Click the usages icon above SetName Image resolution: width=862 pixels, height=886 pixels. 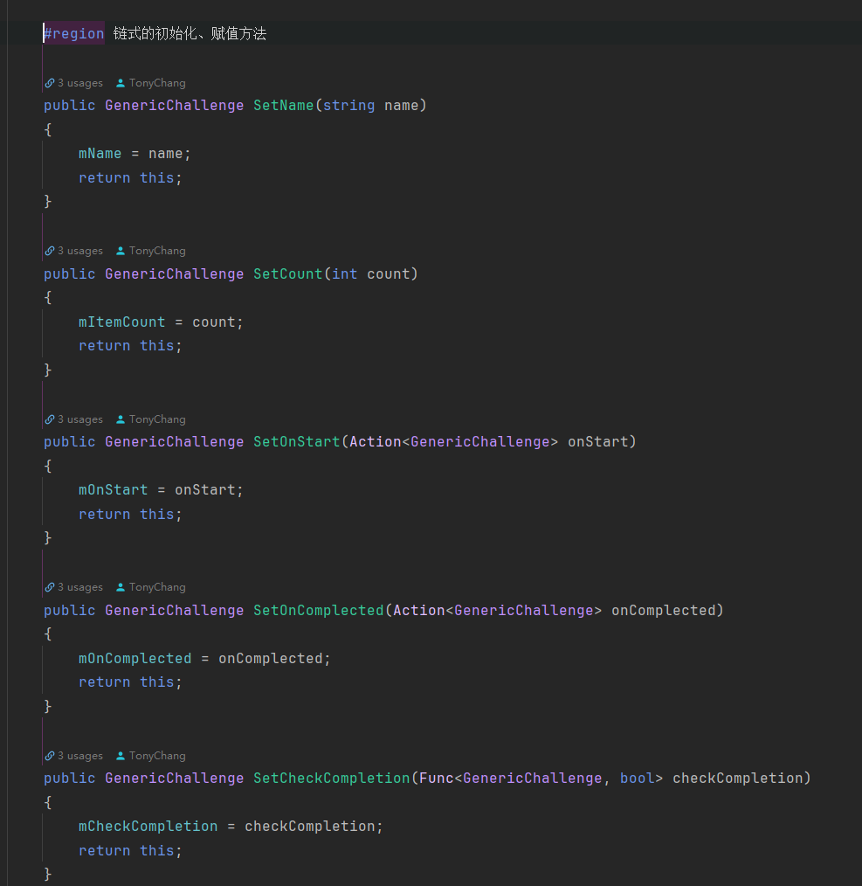[49, 83]
